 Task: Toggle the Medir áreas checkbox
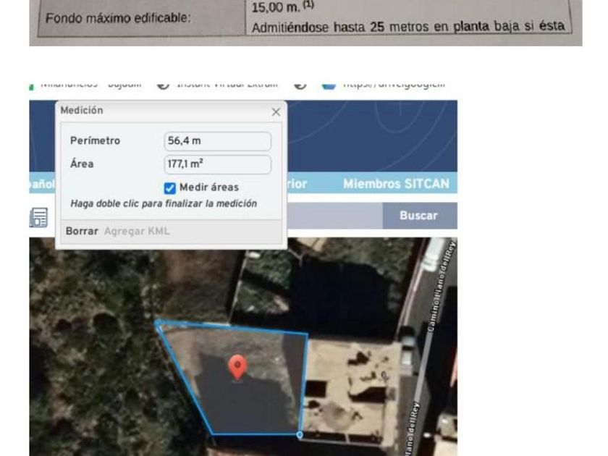tap(170, 188)
